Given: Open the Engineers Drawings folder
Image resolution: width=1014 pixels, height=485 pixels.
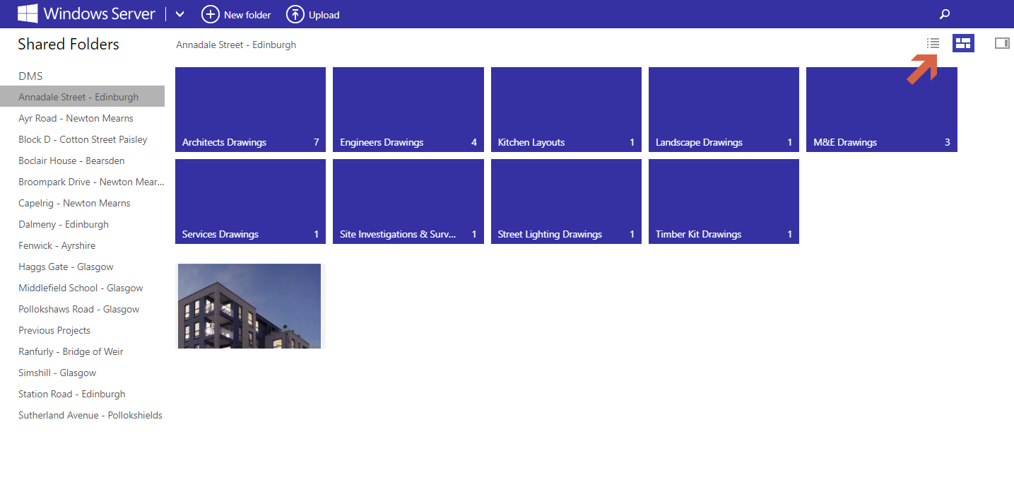Looking at the screenshot, I should 408,110.
